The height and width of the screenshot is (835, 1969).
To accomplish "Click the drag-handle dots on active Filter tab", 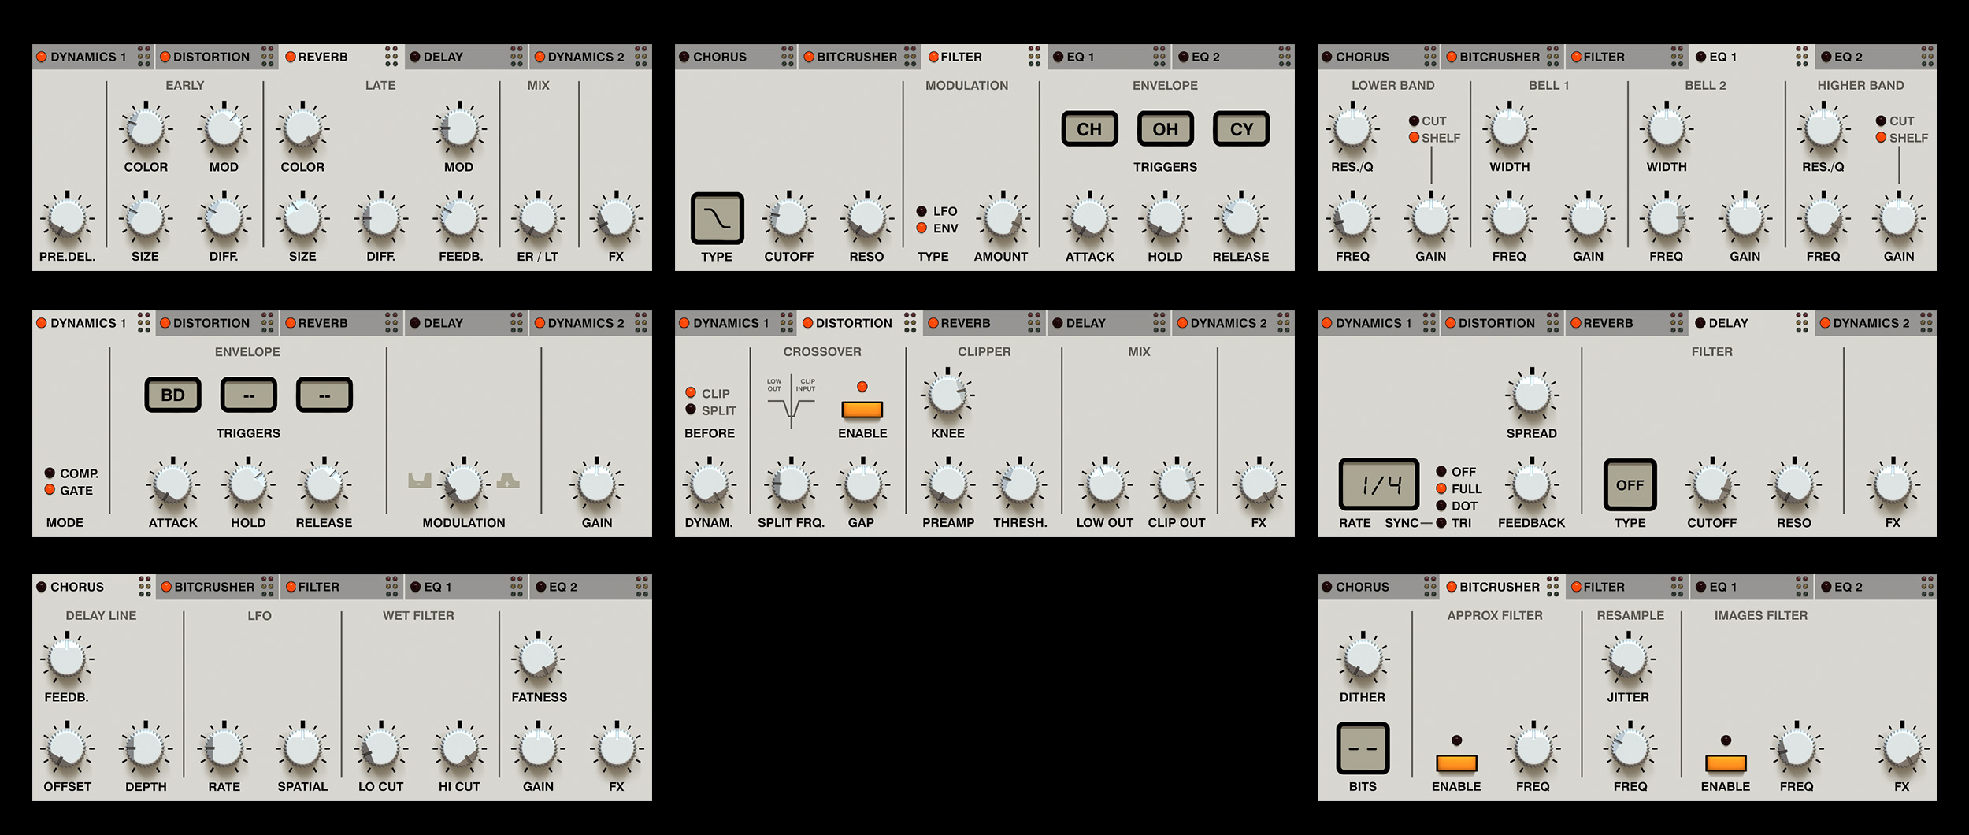I will [x=1034, y=56].
